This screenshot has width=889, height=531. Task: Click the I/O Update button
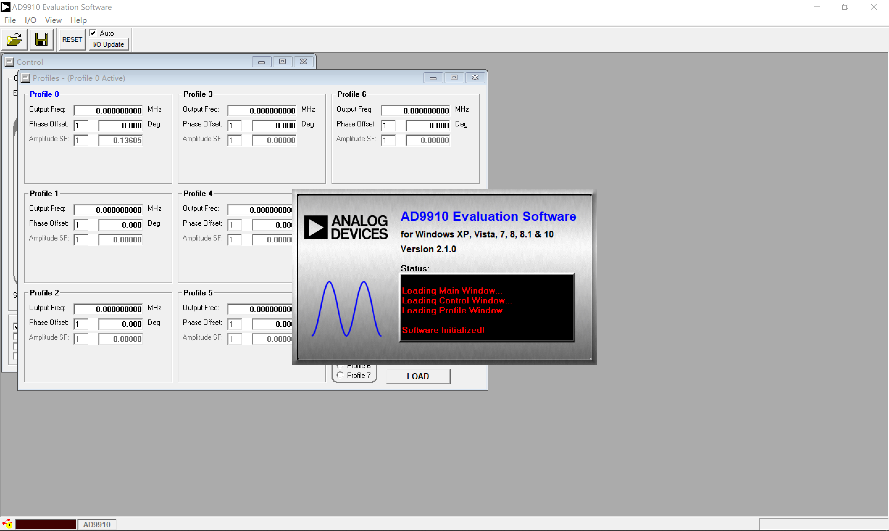click(109, 44)
